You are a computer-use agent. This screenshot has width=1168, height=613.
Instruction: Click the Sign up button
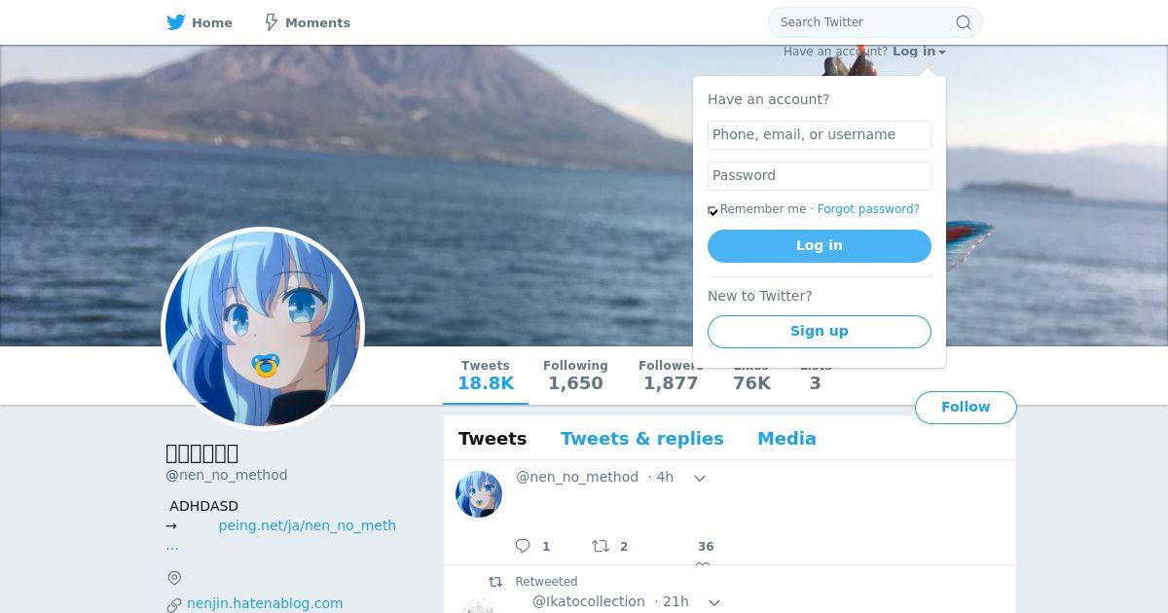tap(820, 332)
